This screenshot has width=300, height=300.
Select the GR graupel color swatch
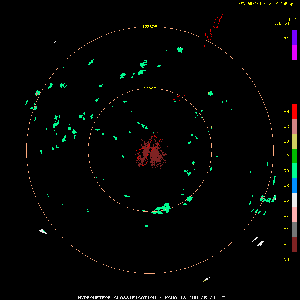click(x=294, y=126)
